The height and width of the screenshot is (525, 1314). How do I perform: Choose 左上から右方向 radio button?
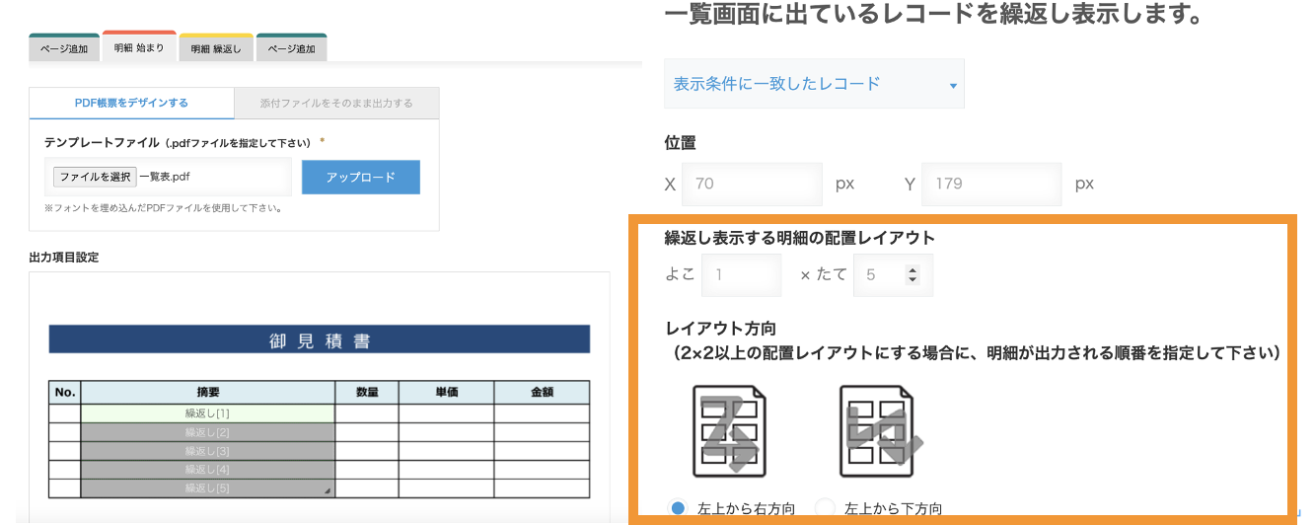(678, 508)
